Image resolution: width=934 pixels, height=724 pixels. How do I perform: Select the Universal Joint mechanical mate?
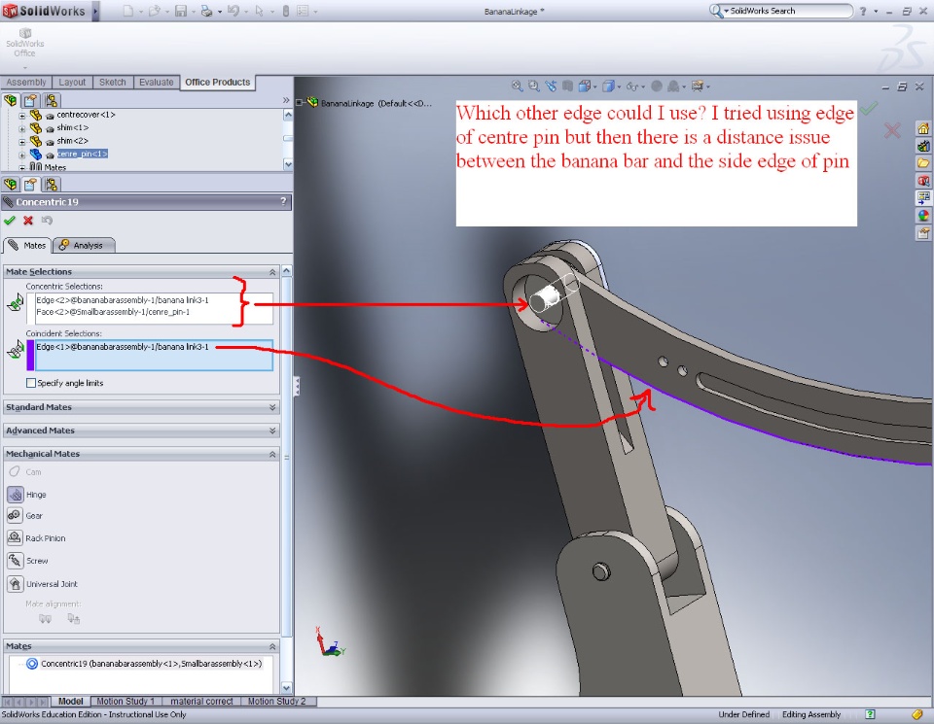point(15,584)
